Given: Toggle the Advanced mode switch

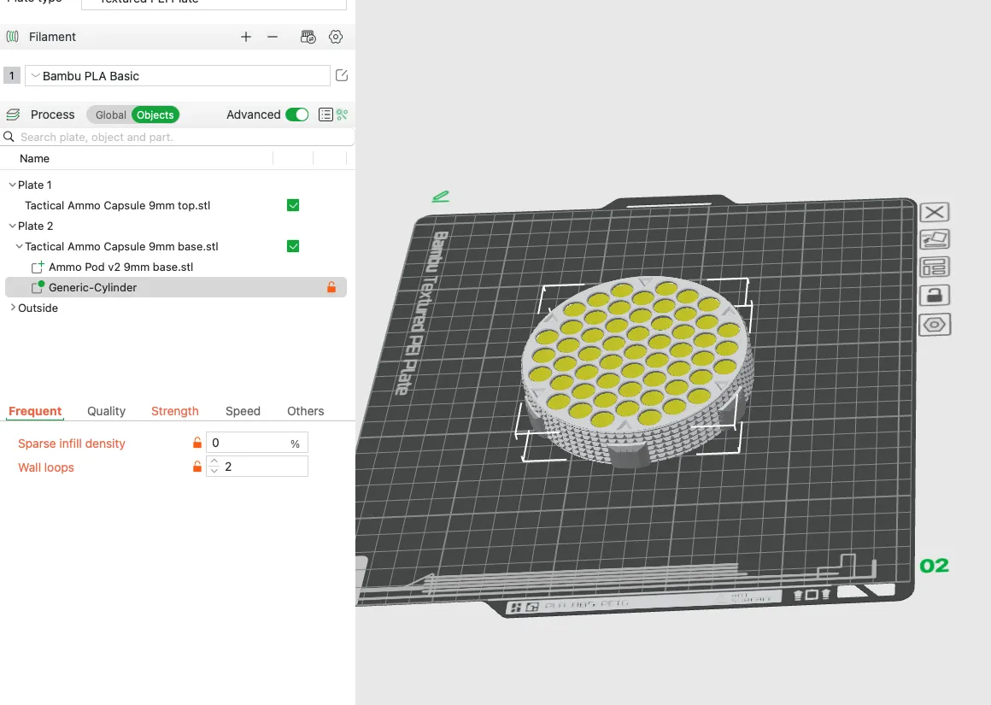Looking at the screenshot, I should click(297, 115).
